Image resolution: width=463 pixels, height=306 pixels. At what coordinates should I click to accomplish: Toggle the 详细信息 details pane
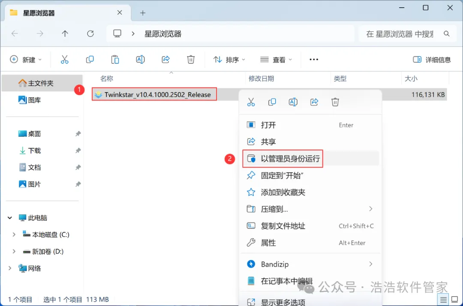point(432,60)
